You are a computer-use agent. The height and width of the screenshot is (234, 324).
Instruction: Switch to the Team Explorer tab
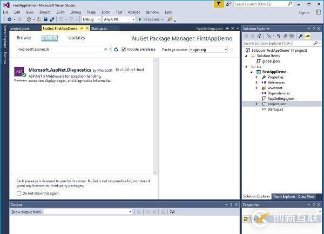pyautogui.click(x=284, y=197)
